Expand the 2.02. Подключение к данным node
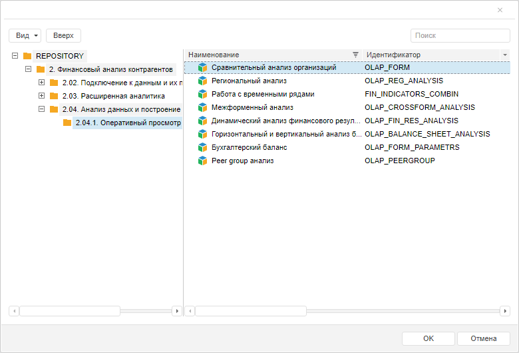 [41, 83]
